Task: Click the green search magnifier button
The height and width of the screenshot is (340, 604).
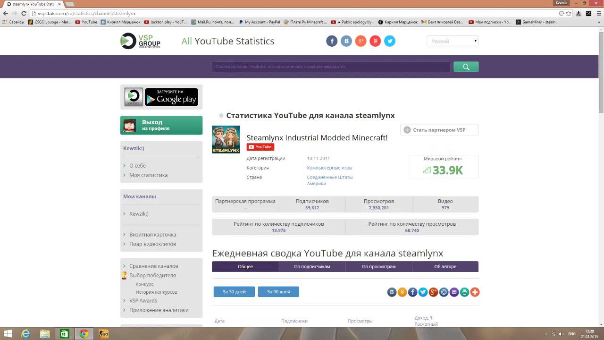Action: pos(466,67)
